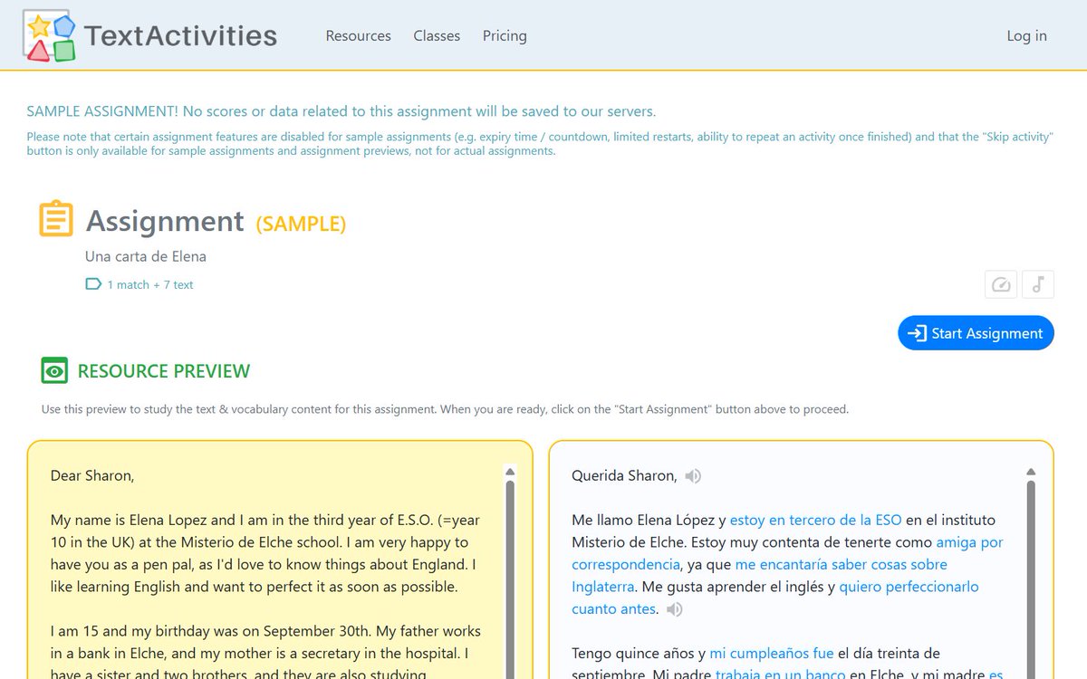Image resolution: width=1087 pixels, height=679 pixels.
Task: Click the TextActivities logo icon
Action: pyautogui.click(x=47, y=35)
